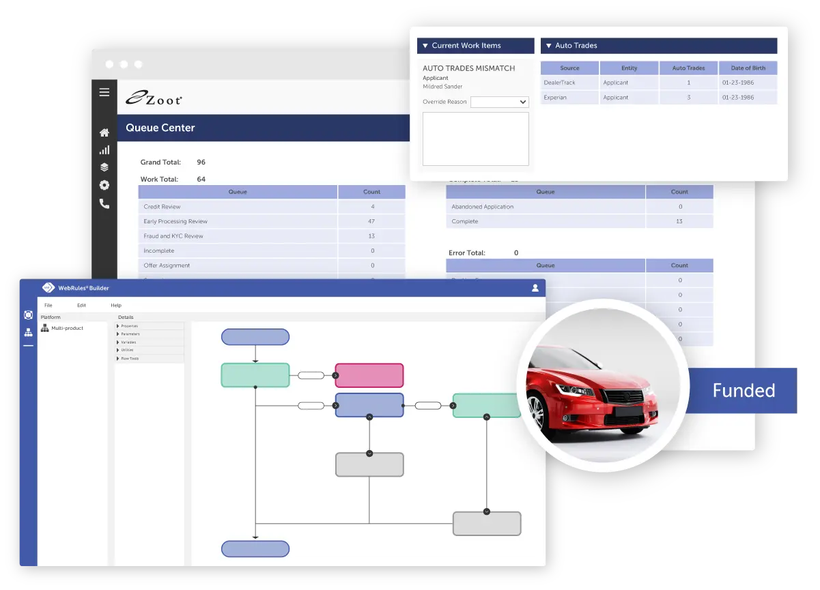Click the Date of Birth column header
Viewport: 820px width, 590px height.
[748, 68]
